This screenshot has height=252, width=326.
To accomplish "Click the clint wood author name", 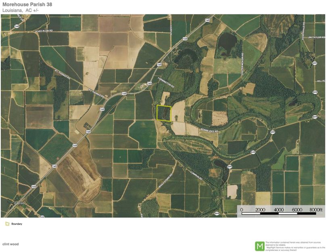I will tap(10, 244).
